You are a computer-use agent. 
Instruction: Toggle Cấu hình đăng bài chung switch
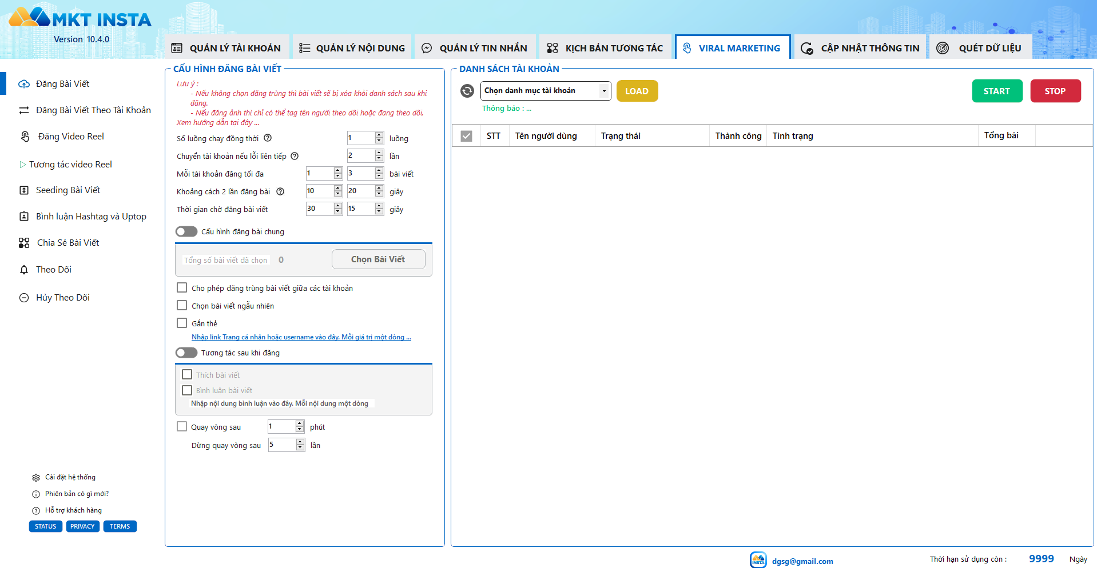(x=186, y=231)
